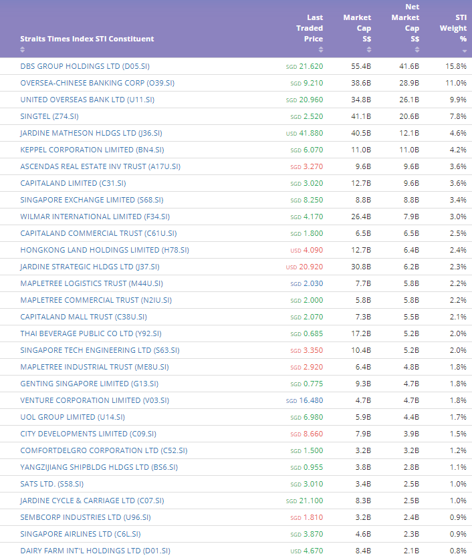Select OCBC price SGD 9.210
472x558 pixels.
click(306, 84)
